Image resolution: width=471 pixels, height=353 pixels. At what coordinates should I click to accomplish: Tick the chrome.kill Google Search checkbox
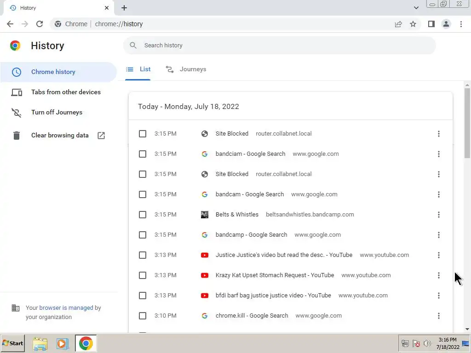pyautogui.click(x=143, y=316)
